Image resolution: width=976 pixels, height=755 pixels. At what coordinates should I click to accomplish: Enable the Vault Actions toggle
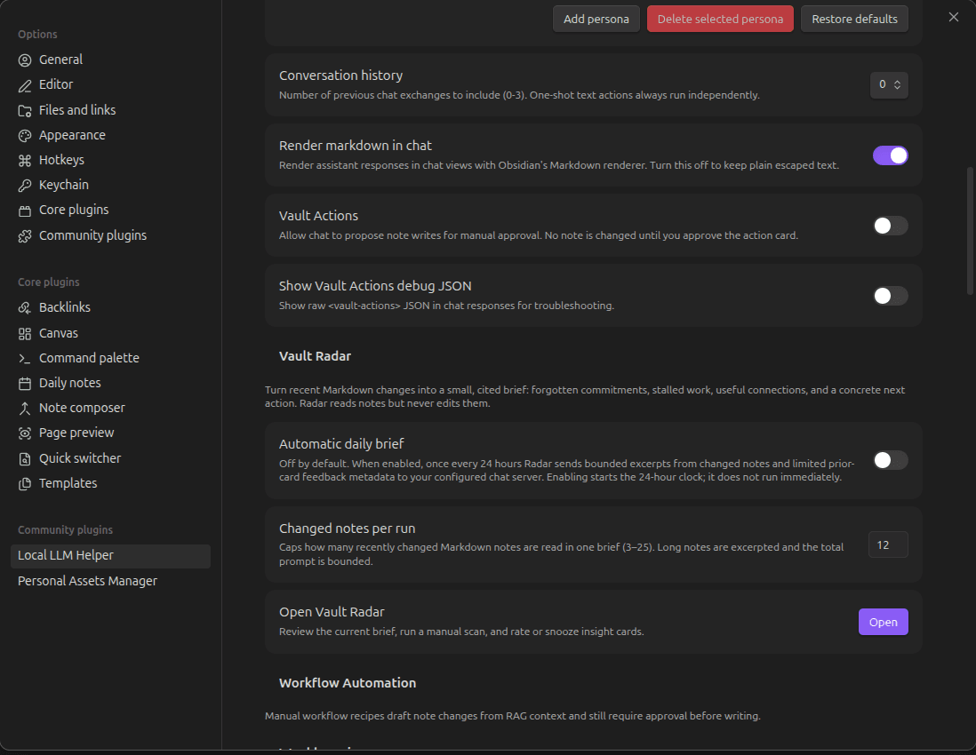tap(890, 226)
